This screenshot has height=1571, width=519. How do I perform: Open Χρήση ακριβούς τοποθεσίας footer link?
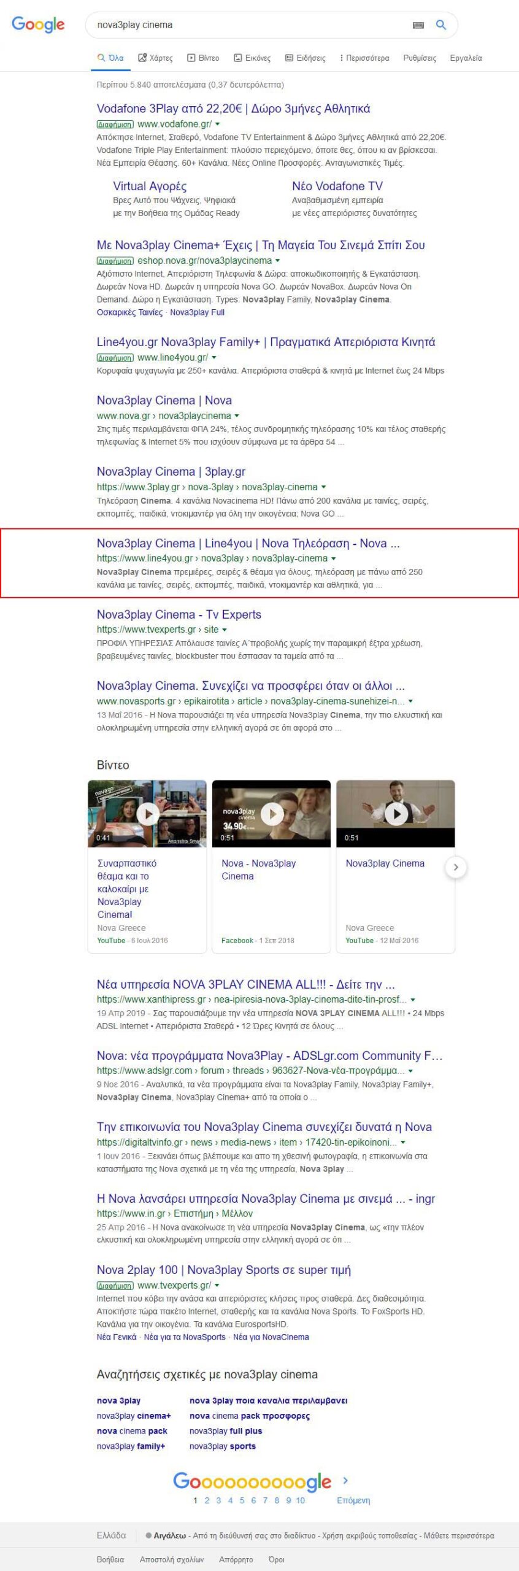pos(370,1535)
